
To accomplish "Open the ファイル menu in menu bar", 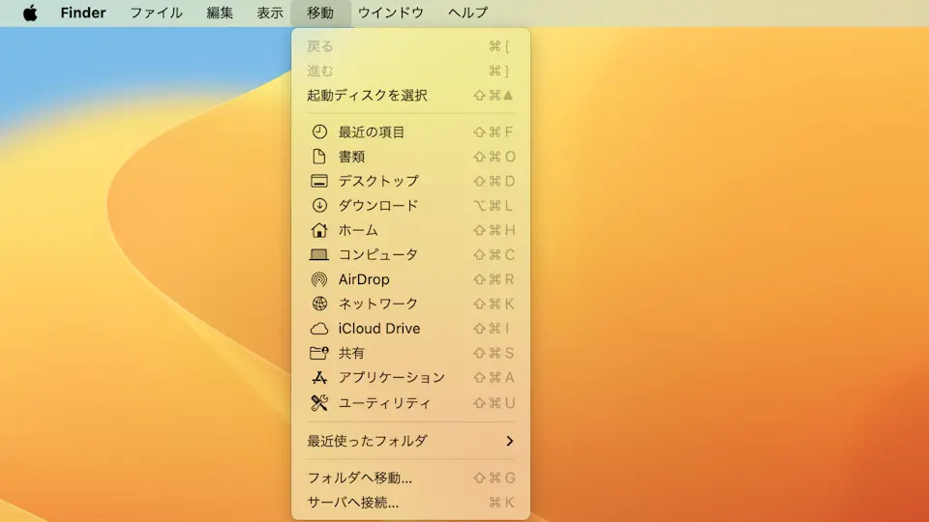I will point(156,14).
